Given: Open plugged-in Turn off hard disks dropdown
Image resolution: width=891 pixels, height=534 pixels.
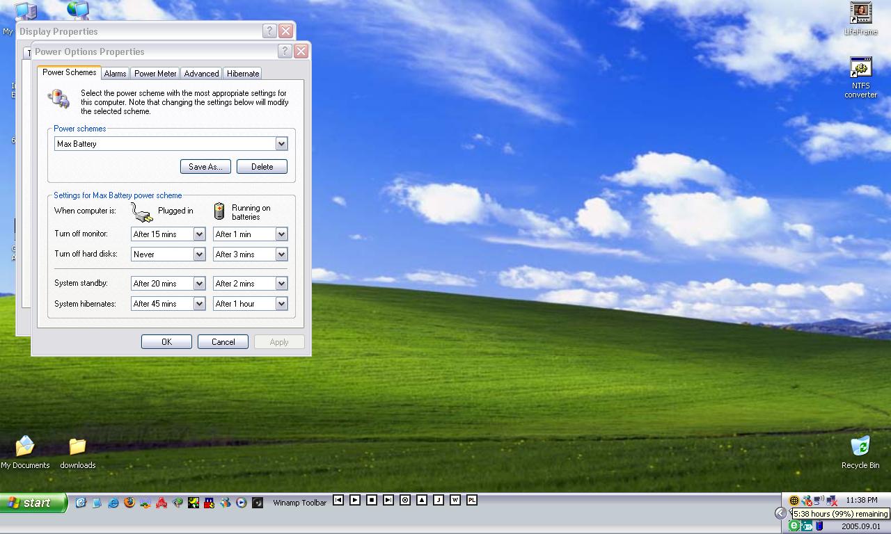Looking at the screenshot, I should pyautogui.click(x=199, y=254).
